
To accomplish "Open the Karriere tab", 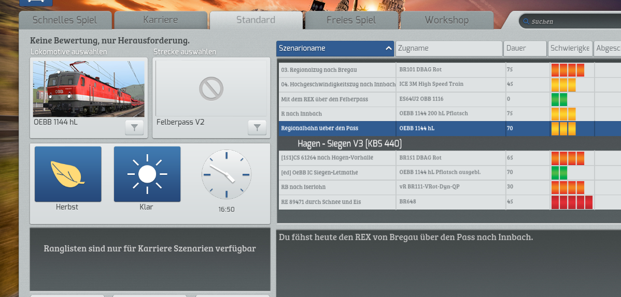I will coord(160,20).
